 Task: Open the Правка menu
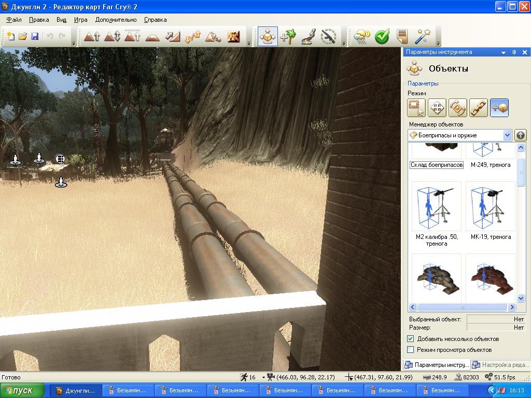coord(39,20)
